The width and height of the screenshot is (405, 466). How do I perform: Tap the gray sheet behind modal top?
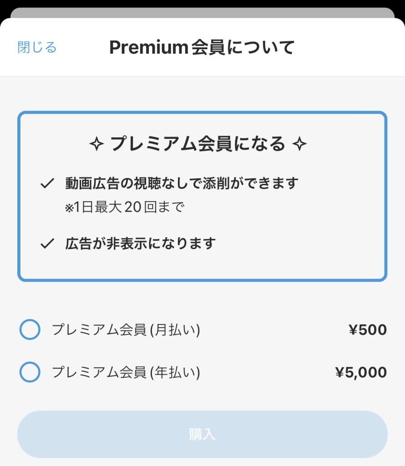click(x=202, y=12)
